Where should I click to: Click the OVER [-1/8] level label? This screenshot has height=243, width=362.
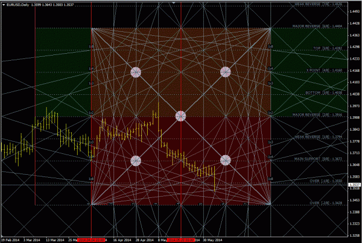(x=326, y=181)
